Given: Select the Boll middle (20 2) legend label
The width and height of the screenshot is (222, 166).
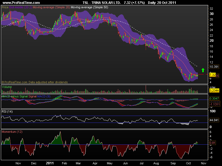Looking at the screenshot, I should pyautogui.click(x=21, y=7).
